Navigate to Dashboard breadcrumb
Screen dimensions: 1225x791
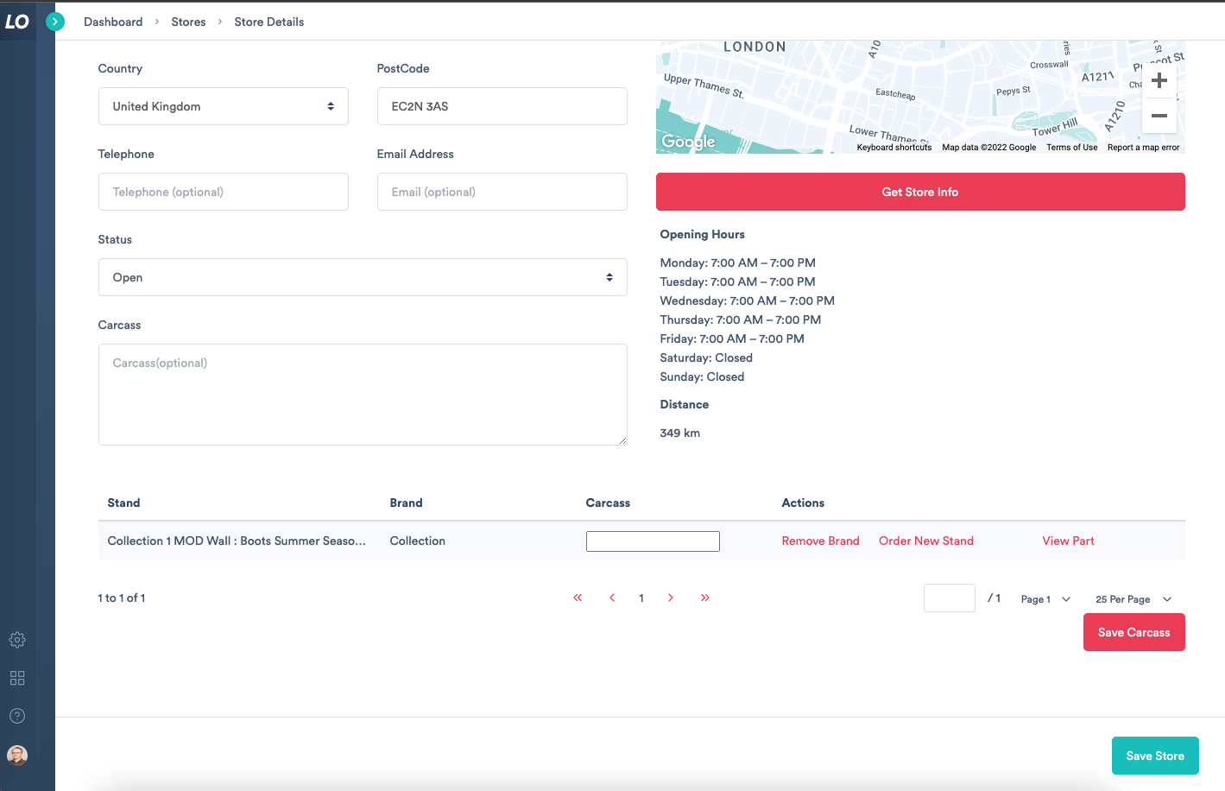coord(113,22)
